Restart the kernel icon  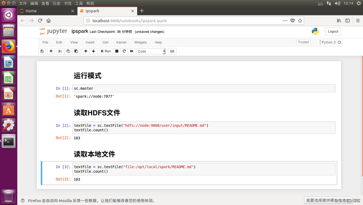tap(124, 51)
